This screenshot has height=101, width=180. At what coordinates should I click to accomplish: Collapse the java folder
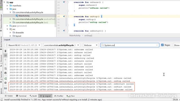coord(7,9)
